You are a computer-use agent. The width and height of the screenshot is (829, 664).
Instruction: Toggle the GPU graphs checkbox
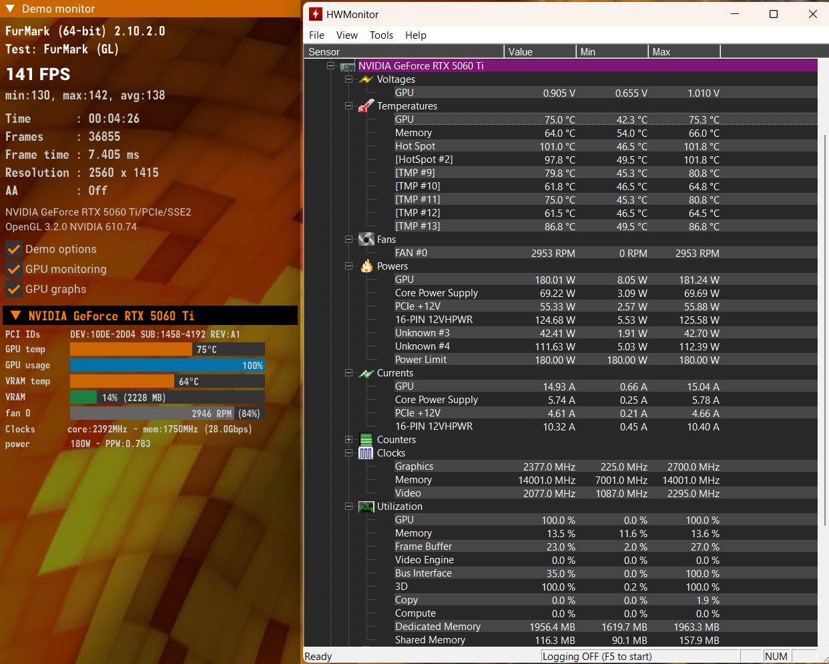coord(13,289)
